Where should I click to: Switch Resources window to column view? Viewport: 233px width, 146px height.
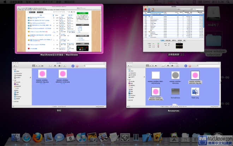(154, 66)
